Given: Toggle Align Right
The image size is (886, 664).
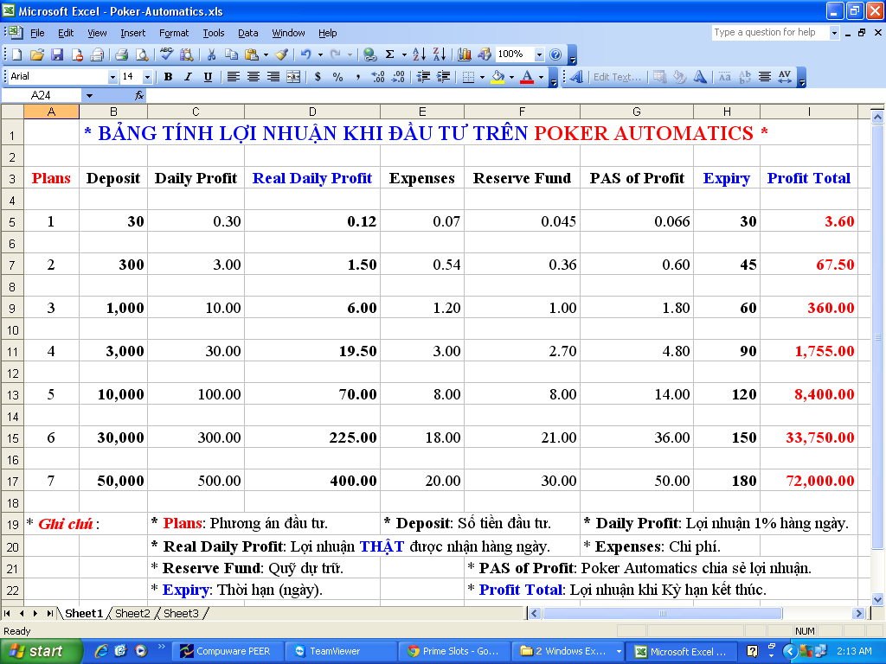Looking at the screenshot, I should click(273, 77).
